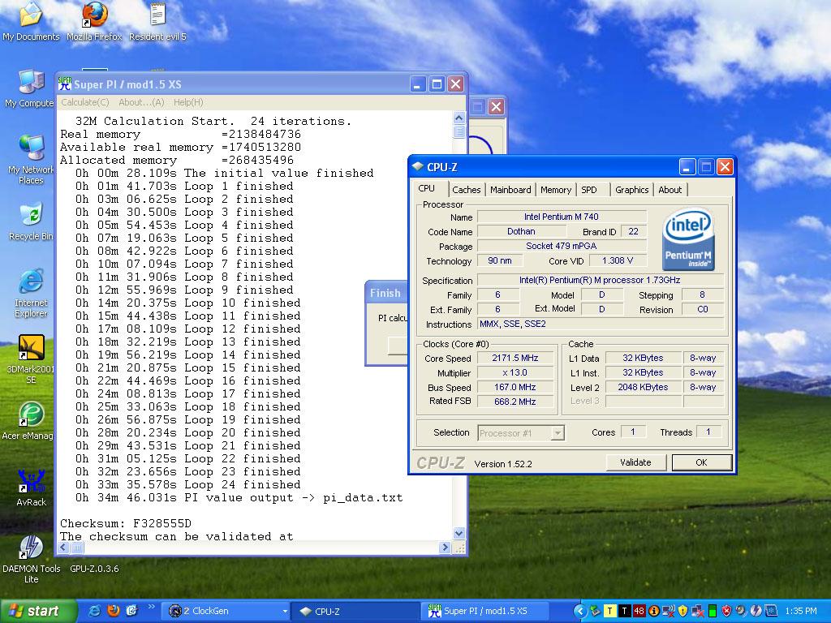Collapse system tray with arrow button

click(x=579, y=612)
